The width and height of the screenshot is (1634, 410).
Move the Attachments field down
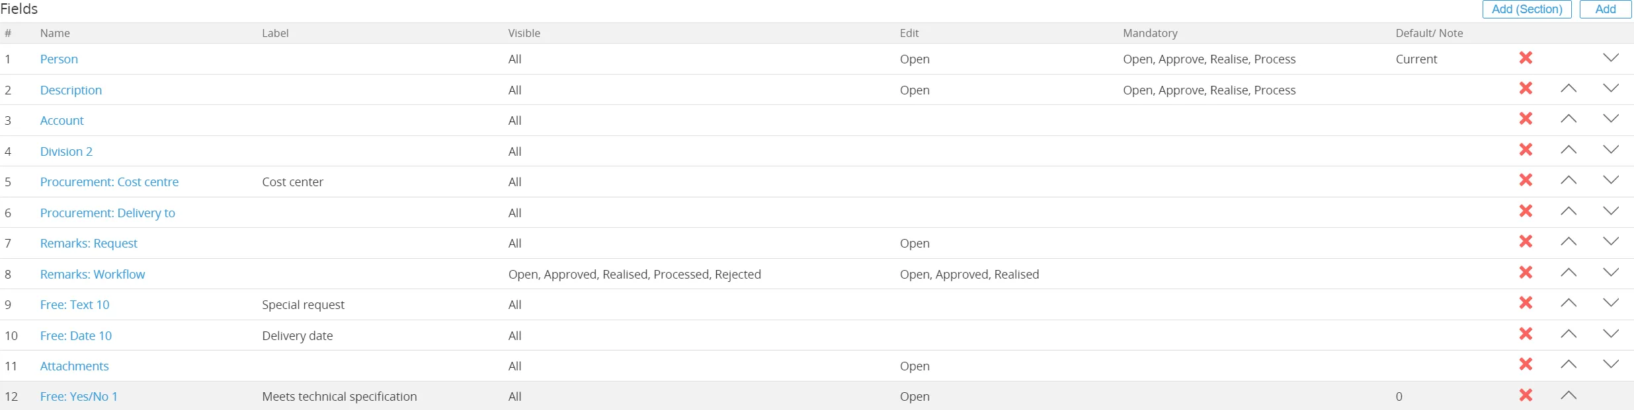[1611, 364]
